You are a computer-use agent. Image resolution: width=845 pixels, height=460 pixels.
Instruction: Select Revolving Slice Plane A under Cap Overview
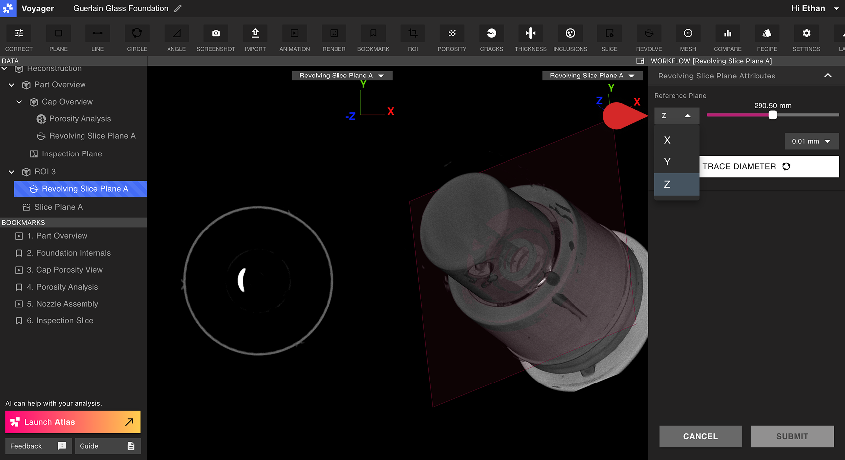click(x=85, y=136)
